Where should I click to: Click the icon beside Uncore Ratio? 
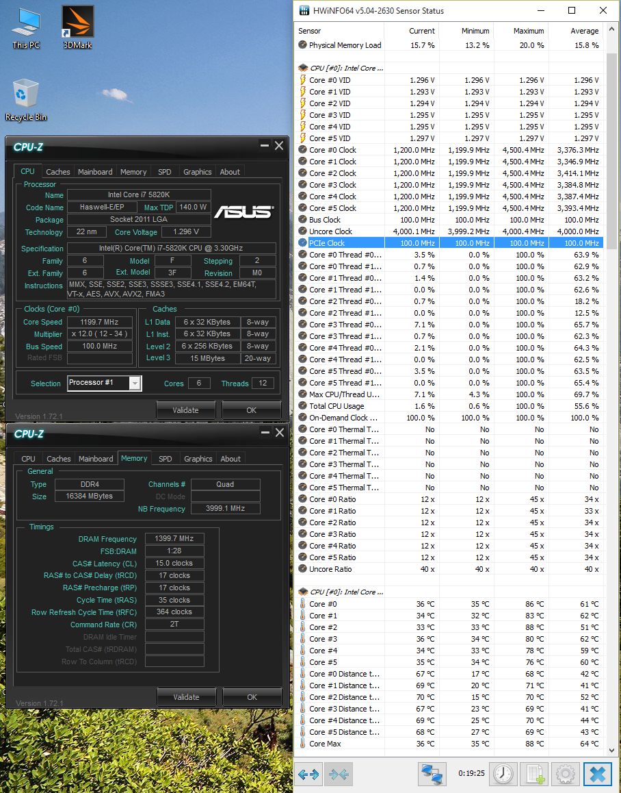303,568
